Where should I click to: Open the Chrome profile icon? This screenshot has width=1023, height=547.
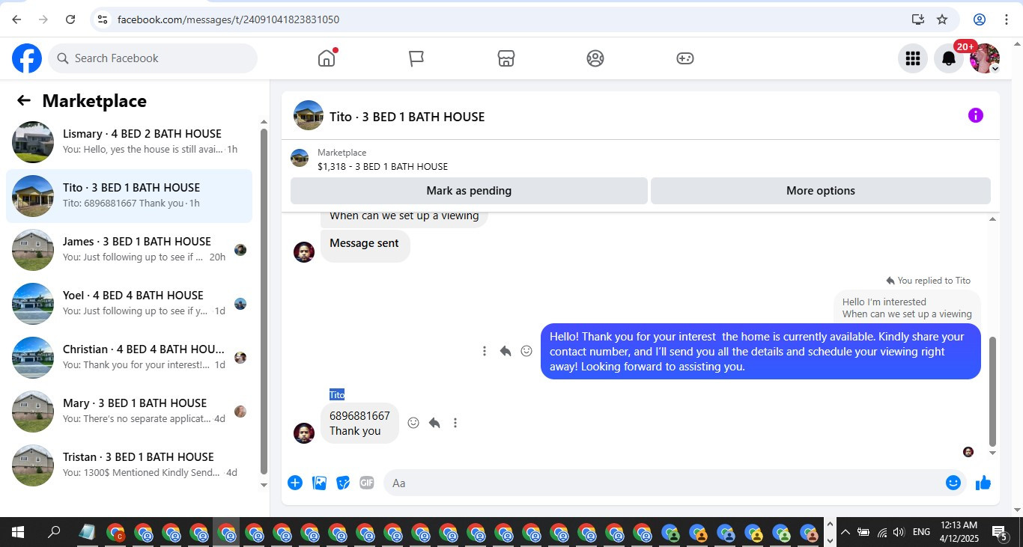point(980,19)
